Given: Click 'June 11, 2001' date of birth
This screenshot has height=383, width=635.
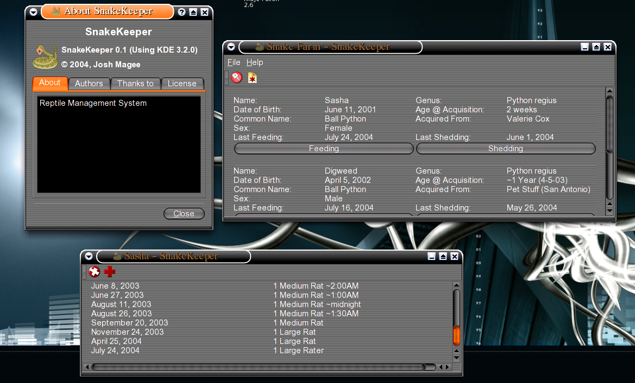Looking at the screenshot, I should point(350,110).
